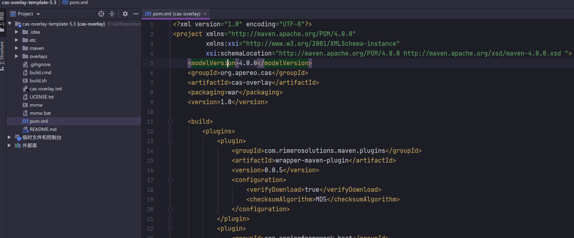Click the fold end marker at line 20
The image size is (574, 238).
pyautogui.click(x=170, y=209)
